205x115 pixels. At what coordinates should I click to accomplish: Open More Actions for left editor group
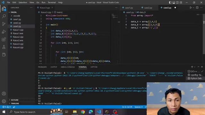[116, 8]
